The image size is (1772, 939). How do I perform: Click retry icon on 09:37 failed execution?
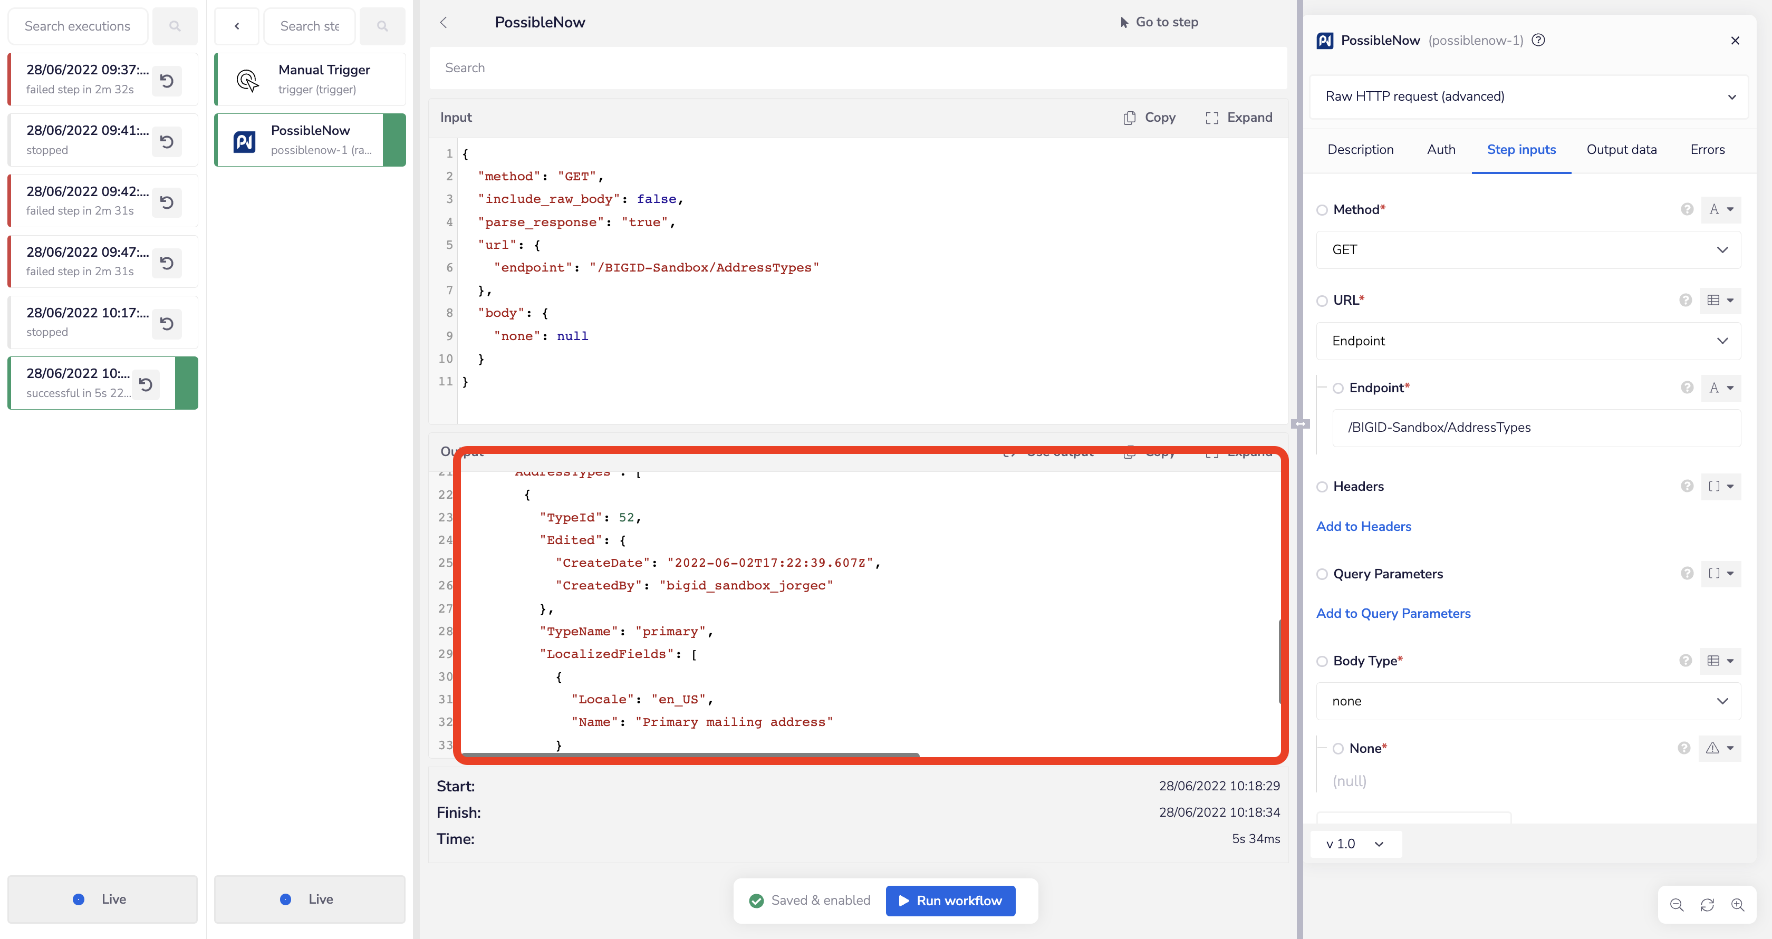167,81
